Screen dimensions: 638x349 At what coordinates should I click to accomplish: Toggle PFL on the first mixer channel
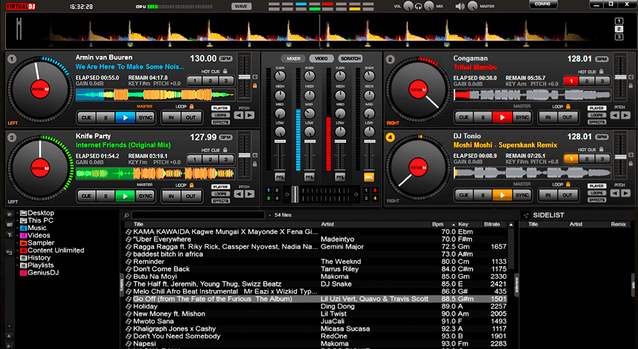[280, 177]
